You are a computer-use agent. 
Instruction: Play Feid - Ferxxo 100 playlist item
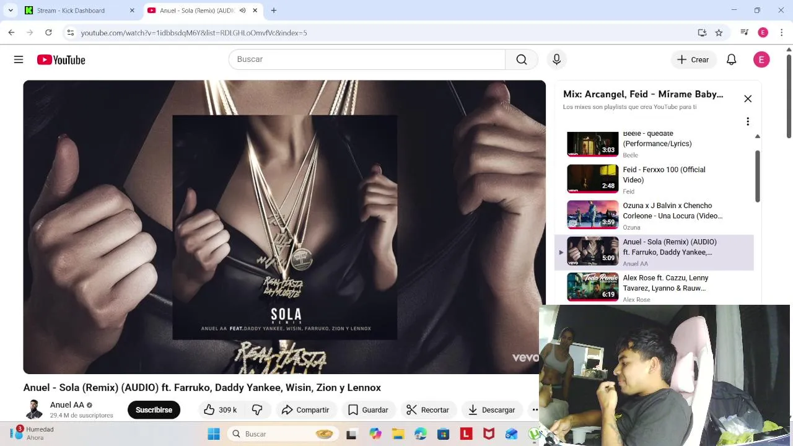pyautogui.click(x=654, y=179)
